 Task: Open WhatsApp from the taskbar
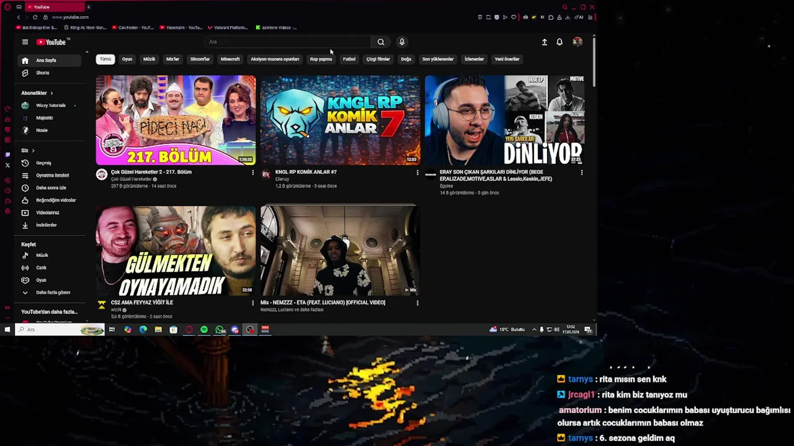tap(220, 330)
